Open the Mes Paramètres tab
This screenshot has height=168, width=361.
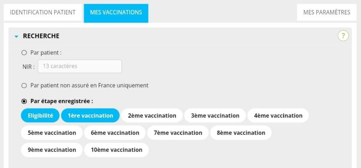point(327,12)
